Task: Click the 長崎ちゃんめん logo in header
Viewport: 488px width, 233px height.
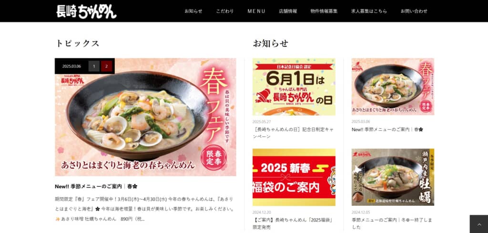Action: [x=87, y=11]
